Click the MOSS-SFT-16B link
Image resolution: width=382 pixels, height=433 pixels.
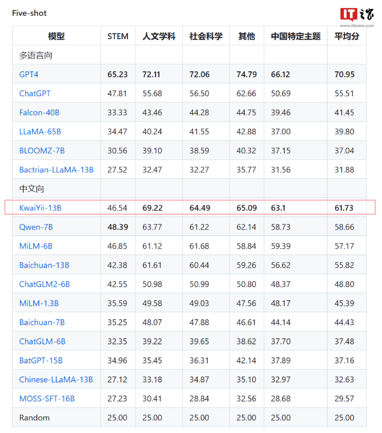click(x=47, y=399)
